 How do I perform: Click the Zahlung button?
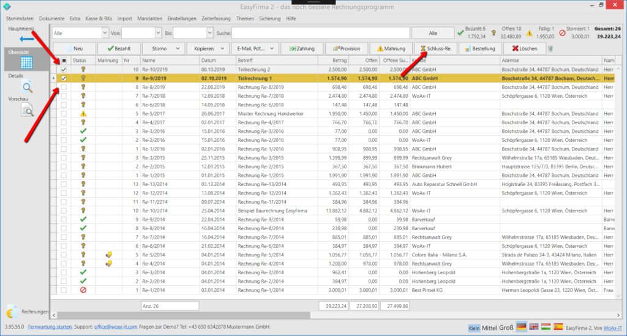302,49
